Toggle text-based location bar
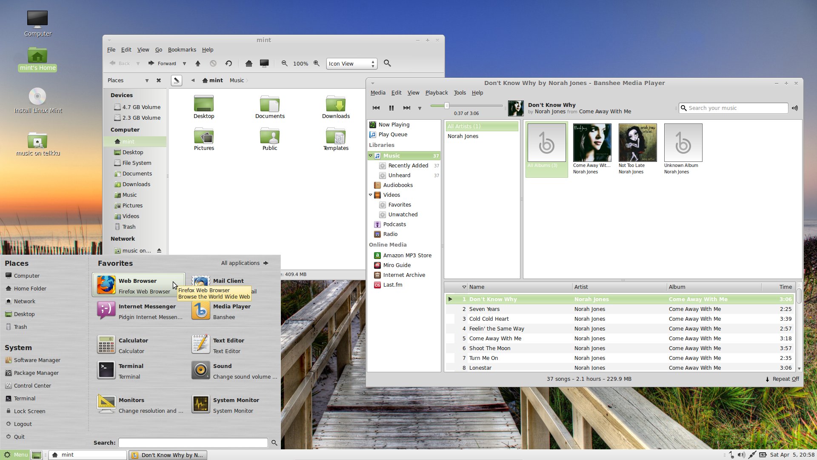 pyautogui.click(x=176, y=80)
